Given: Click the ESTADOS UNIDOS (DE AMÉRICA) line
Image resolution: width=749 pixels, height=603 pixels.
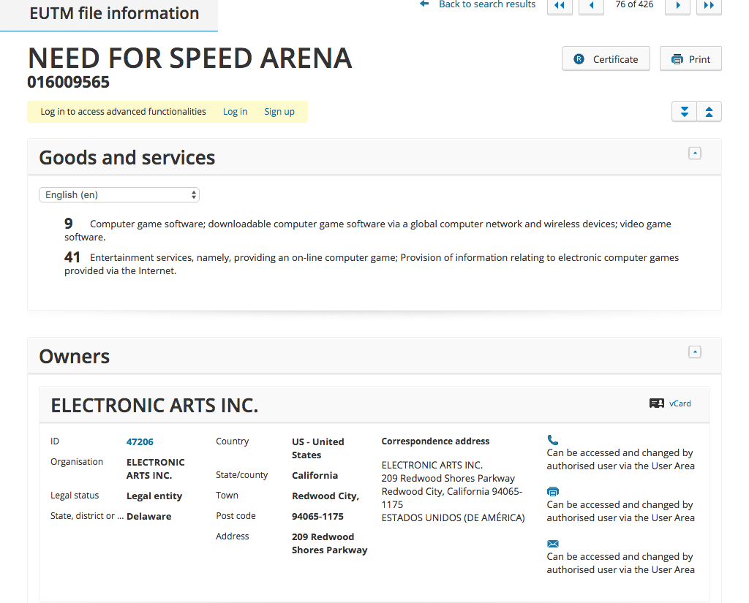Looking at the screenshot, I should 453,518.
